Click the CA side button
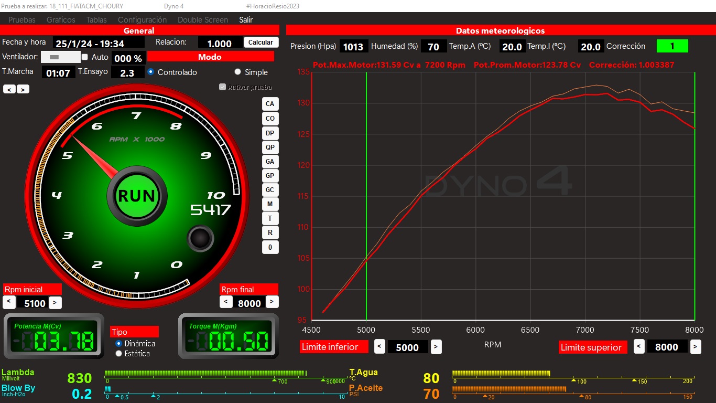The image size is (716, 403). 270,104
